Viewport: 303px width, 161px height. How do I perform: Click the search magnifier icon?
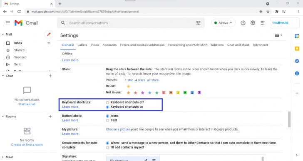point(63,23)
